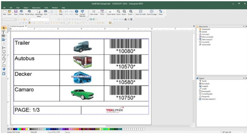The height and width of the screenshot is (134, 247).
Task: Click the TEKLYNX logo on label
Action: pyautogui.click(x=115, y=110)
